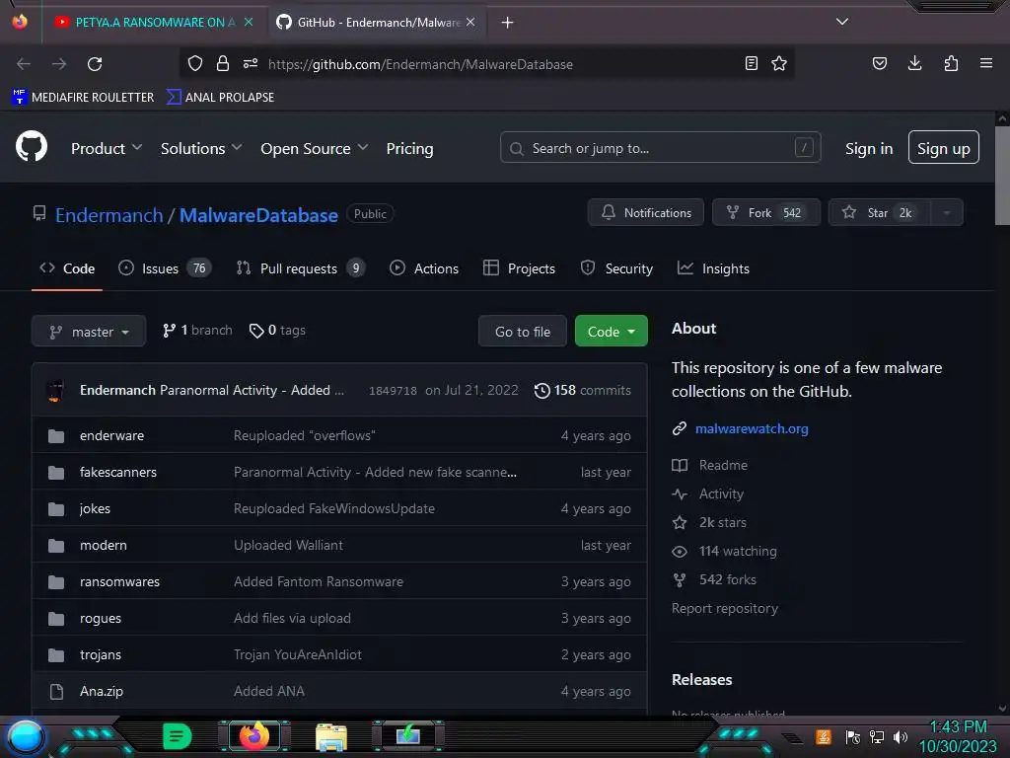This screenshot has height=758, width=1010.
Task: Open a new tab with the plus icon
Action: point(508,23)
